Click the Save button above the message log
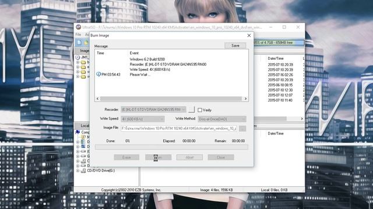Screen dimensions: 373x209 pyautogui.click(x=235, y=45)
